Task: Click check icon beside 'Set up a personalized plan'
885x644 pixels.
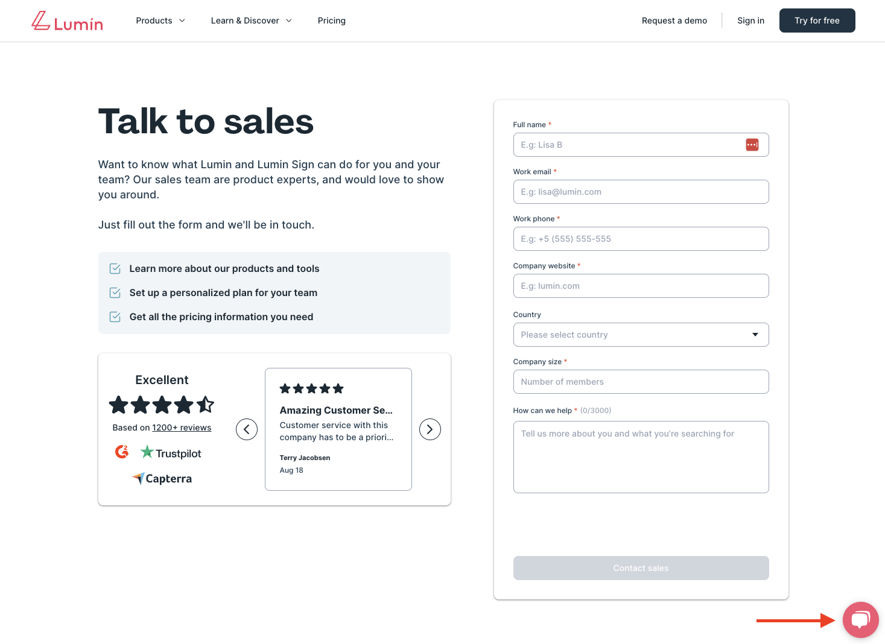Action: tap(115, 293)
